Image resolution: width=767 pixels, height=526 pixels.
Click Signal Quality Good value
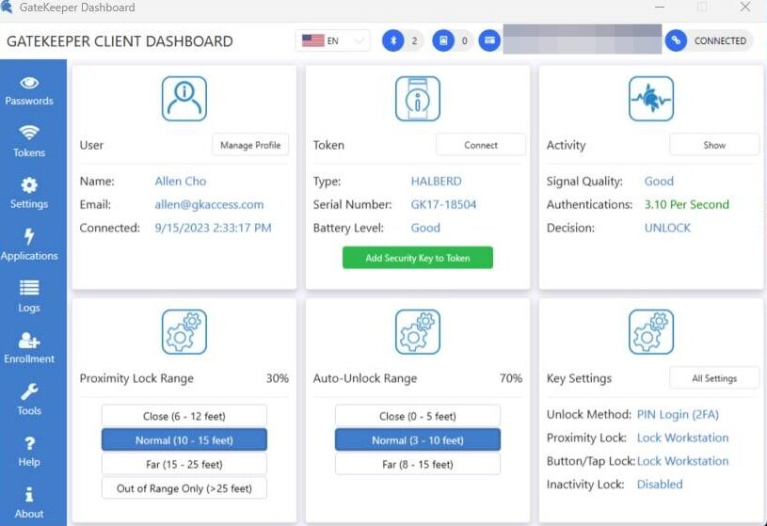point(659,181)
